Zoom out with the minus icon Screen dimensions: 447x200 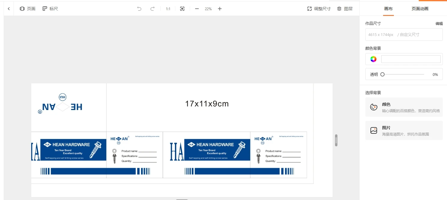197,9
